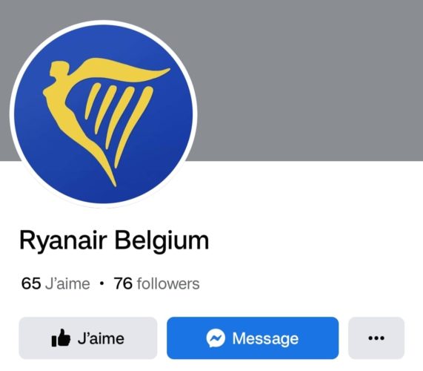Viewport: 423px width, 371px height.
Task: Click the Ryanair Belgium page title
Action: pos(114,240)
